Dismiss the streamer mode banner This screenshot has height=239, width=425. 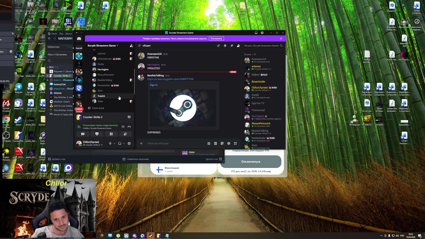pos(281,39)
